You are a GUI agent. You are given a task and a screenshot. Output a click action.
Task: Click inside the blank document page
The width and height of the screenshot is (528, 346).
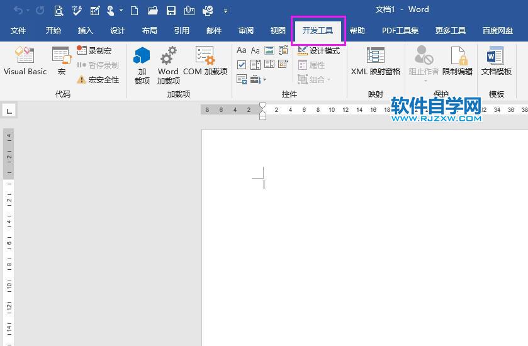[x=364, y=237]
